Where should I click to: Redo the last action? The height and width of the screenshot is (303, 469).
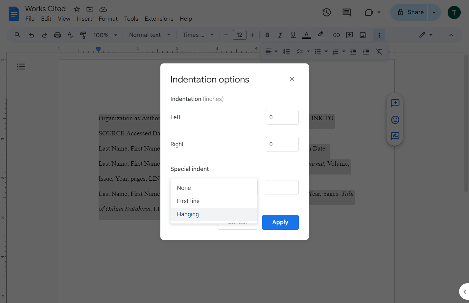click(44, 35)
